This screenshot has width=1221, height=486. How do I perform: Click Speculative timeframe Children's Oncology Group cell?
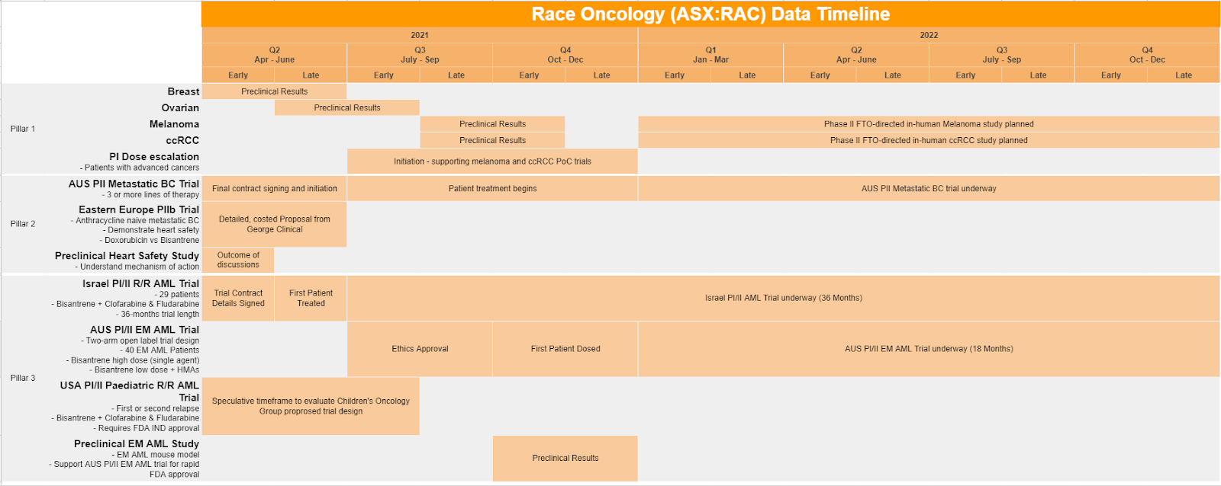point(311,406)
